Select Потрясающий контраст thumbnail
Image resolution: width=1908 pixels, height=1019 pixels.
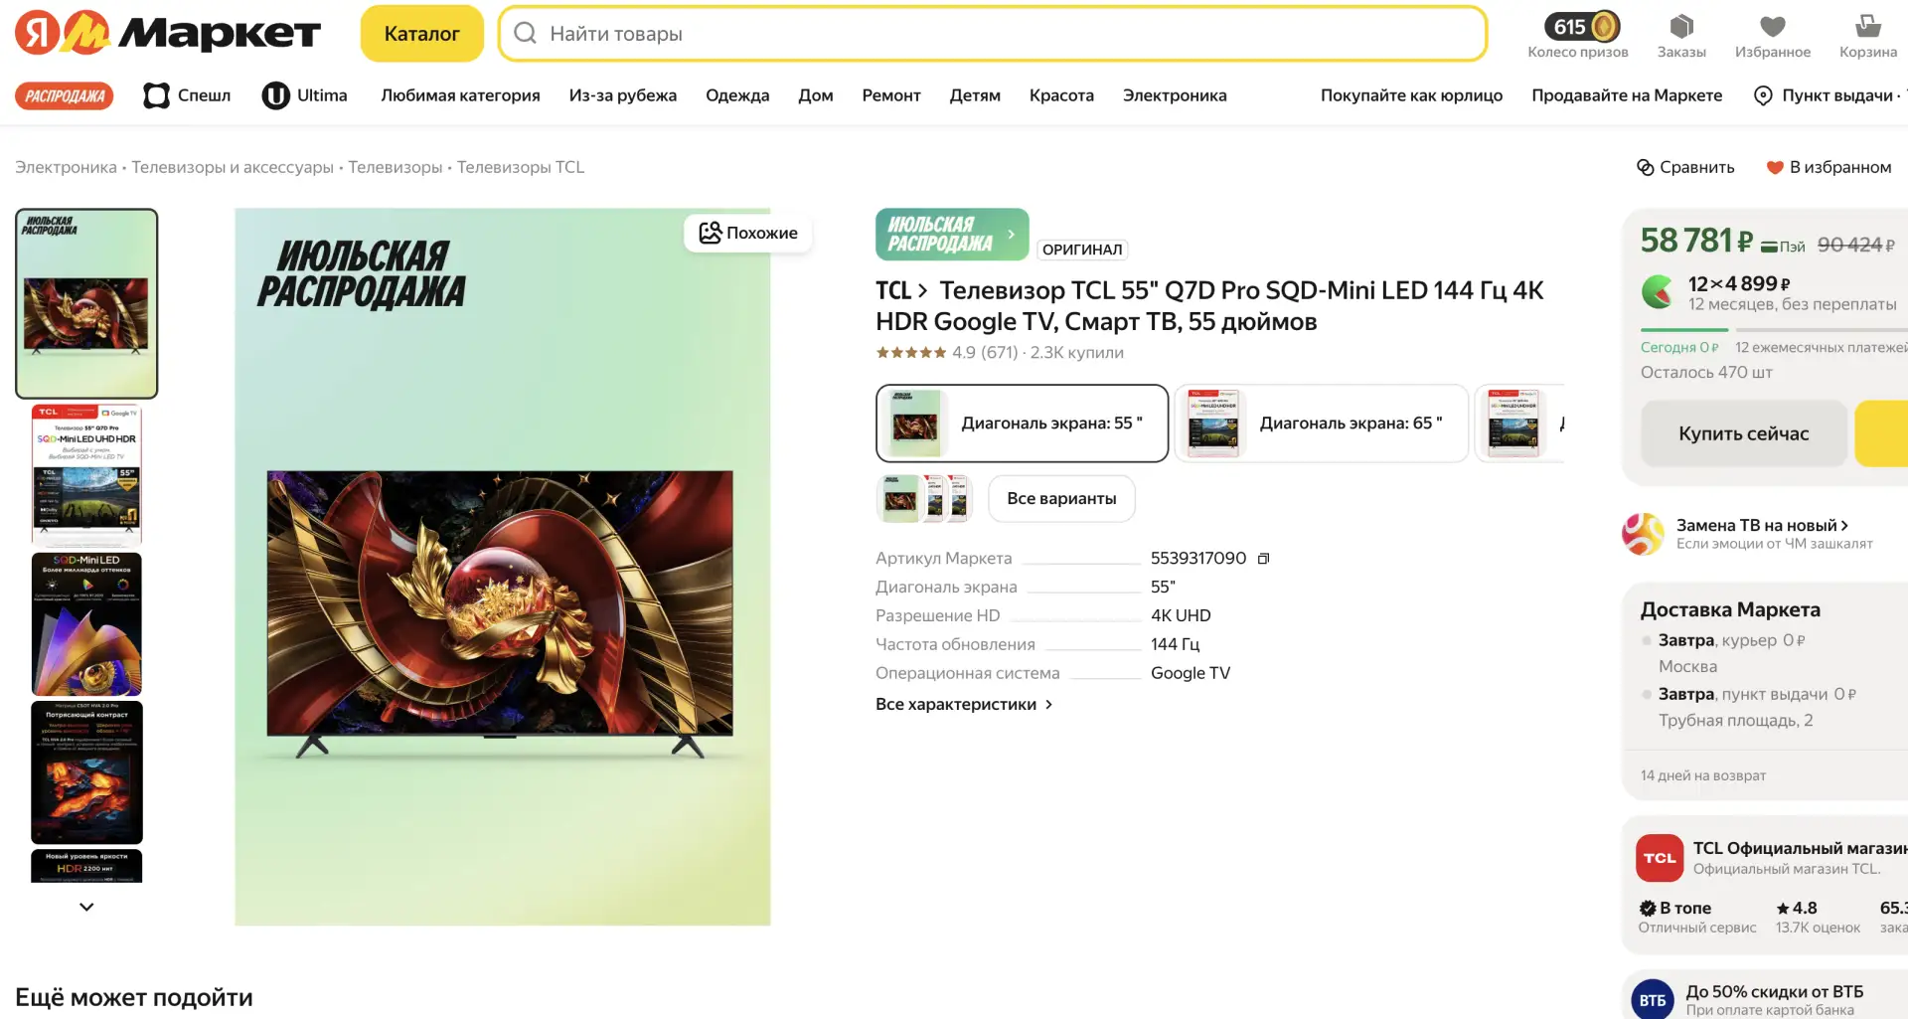coord(86,772)
